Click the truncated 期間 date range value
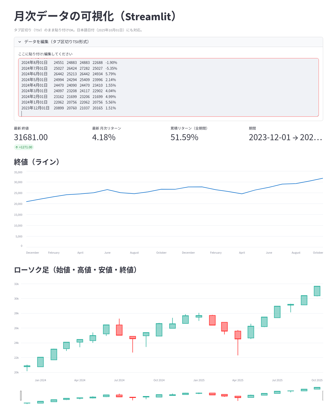The height and width of the screenshot is (409, 333). (x=285, y=137)
